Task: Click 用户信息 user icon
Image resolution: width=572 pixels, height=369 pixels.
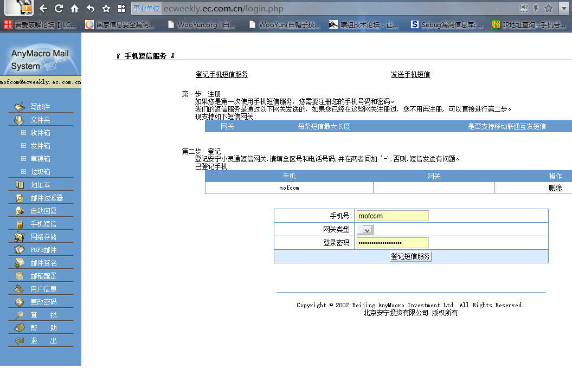Action: pyautogui.click(x=20, y=289)
